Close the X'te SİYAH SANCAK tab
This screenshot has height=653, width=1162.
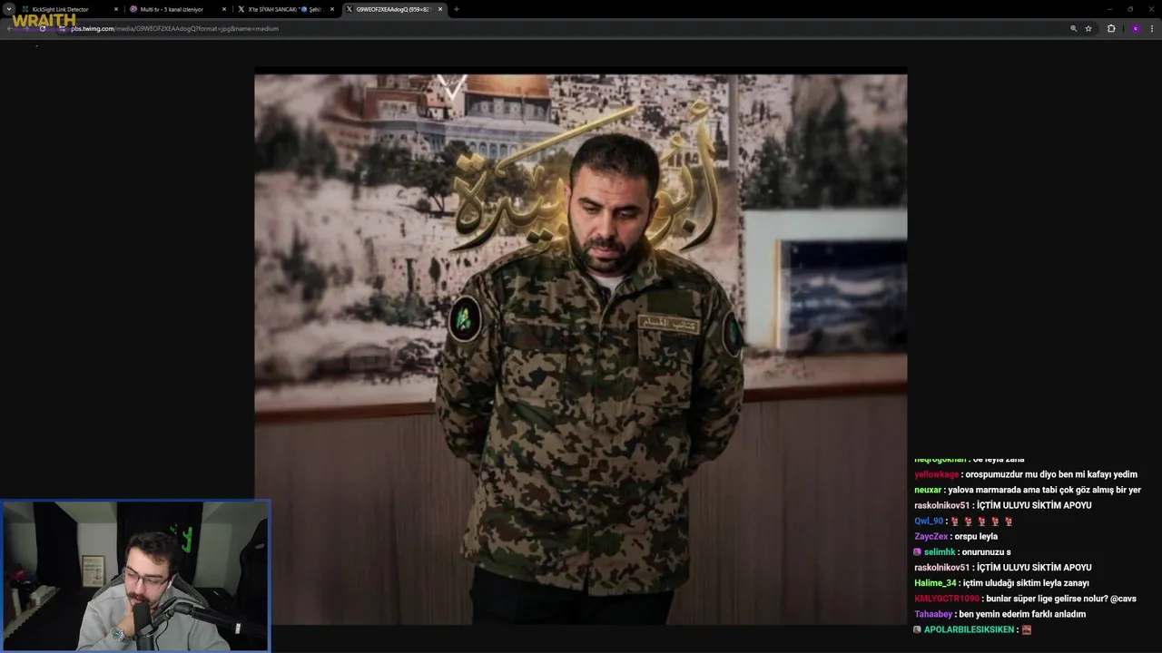332,9
